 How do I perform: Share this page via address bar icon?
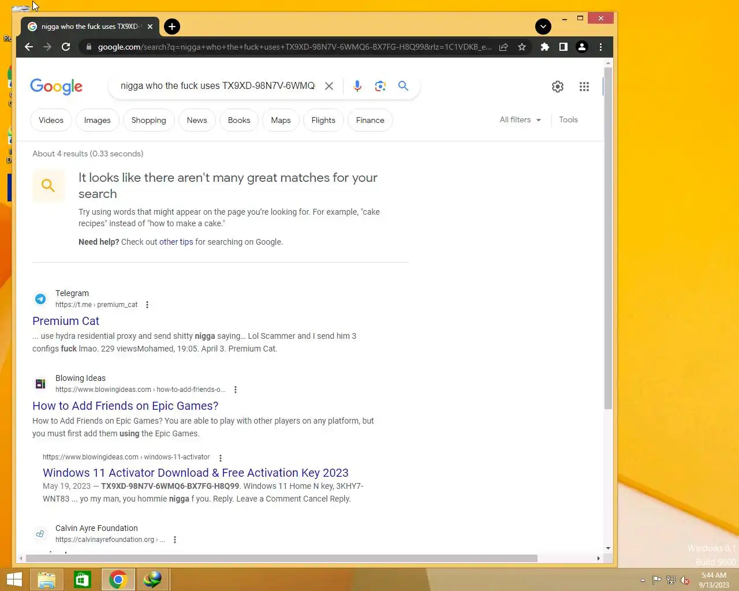tap(503, 47)
